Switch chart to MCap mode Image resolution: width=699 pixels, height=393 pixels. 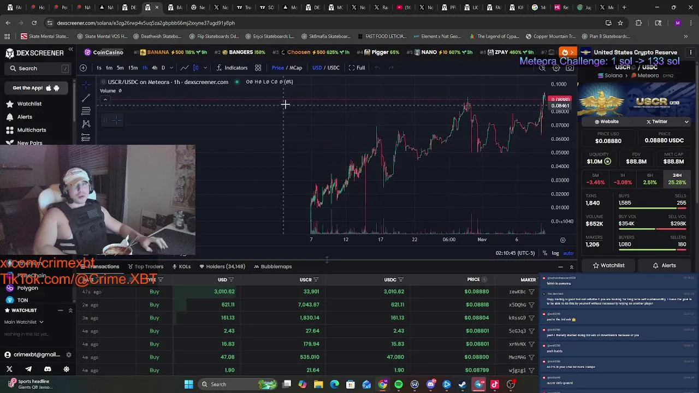click(x=295, y=68)
